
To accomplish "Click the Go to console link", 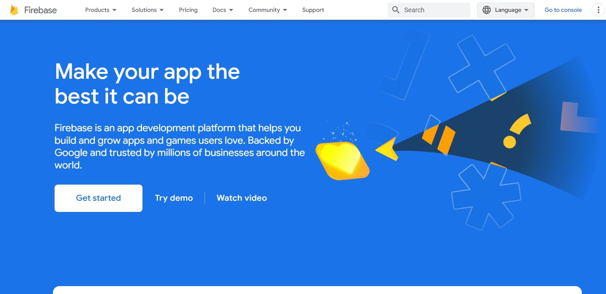I will pos(563,10).
